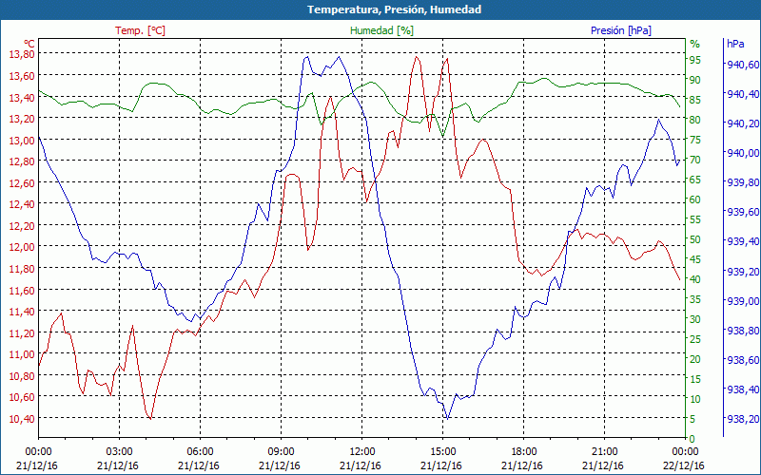761x475 pixels.
Task: Click the 50 humidity axis value
Action: click(695, 239)
